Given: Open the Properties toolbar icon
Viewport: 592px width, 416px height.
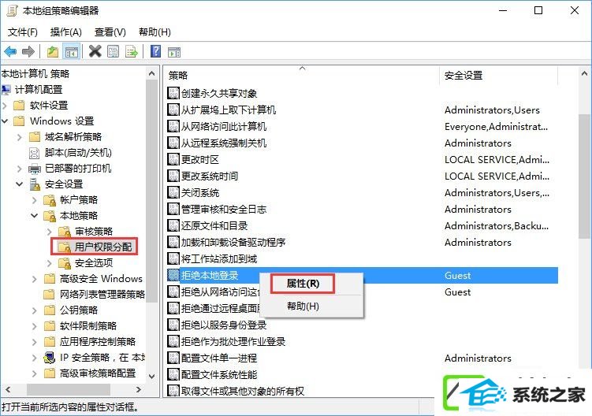Looking at the screenshot, I should pos(113,51).
